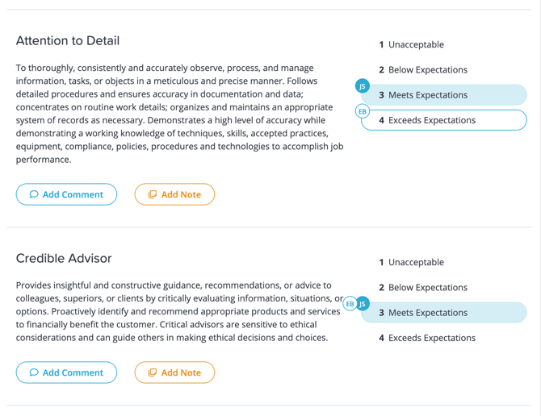
Task: Click the Attention to Detail heading
Action: [68, 41]
